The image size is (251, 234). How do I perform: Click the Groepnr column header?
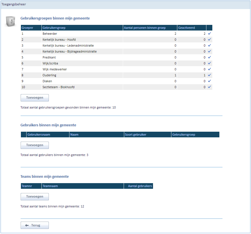31,28
